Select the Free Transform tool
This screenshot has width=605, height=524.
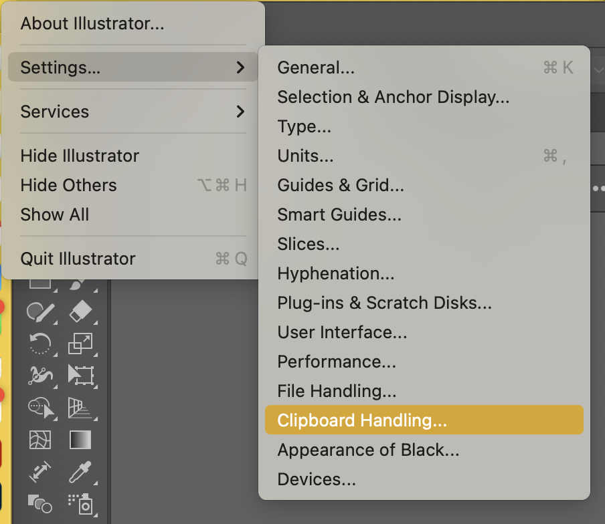[x=80, y=375]
